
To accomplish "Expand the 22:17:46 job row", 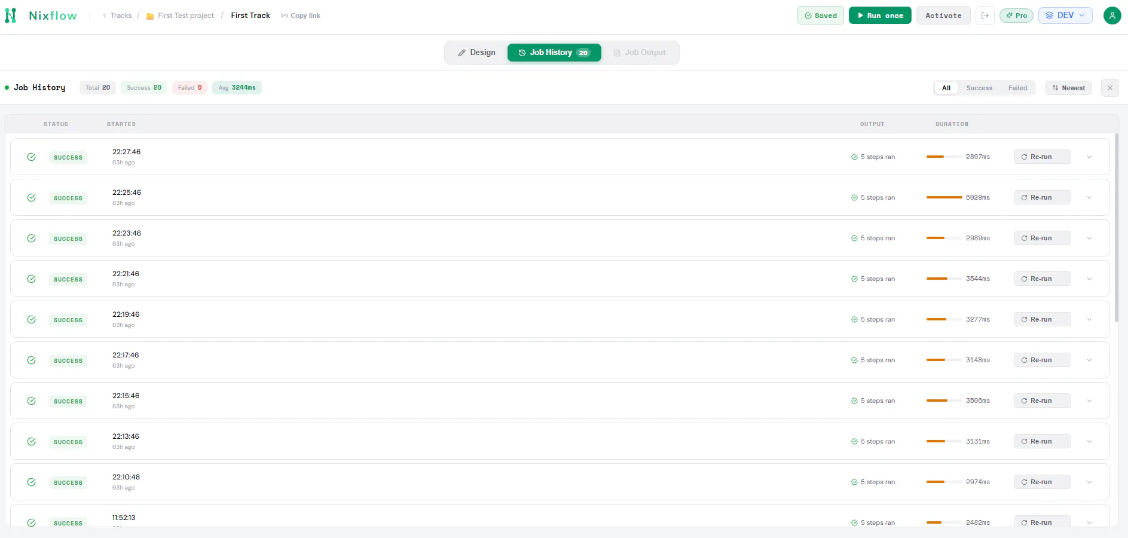I will pos(1089,360).
